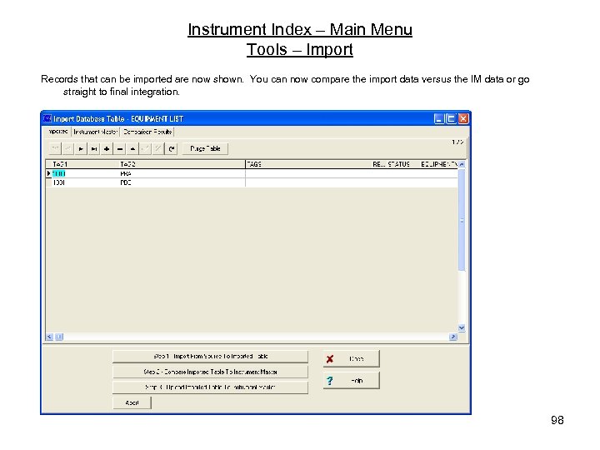Screen dimensions: 600x450
Task: Click the Close button with red X
Action: (x=352, y=358)
